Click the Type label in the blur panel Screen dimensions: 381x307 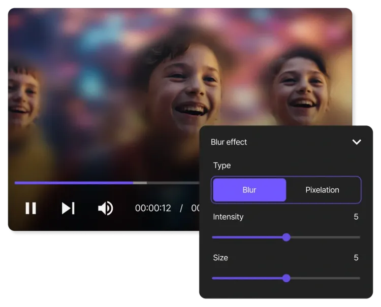(221, 165)
